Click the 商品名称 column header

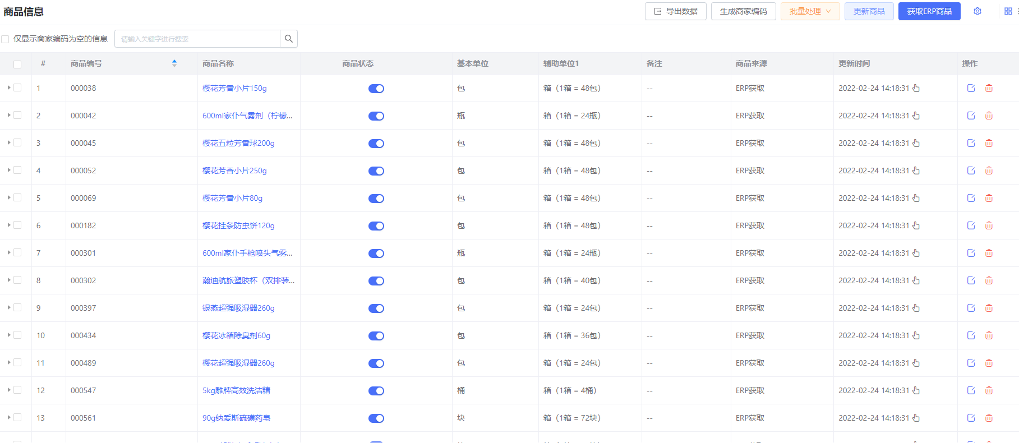tap(218, 63)
